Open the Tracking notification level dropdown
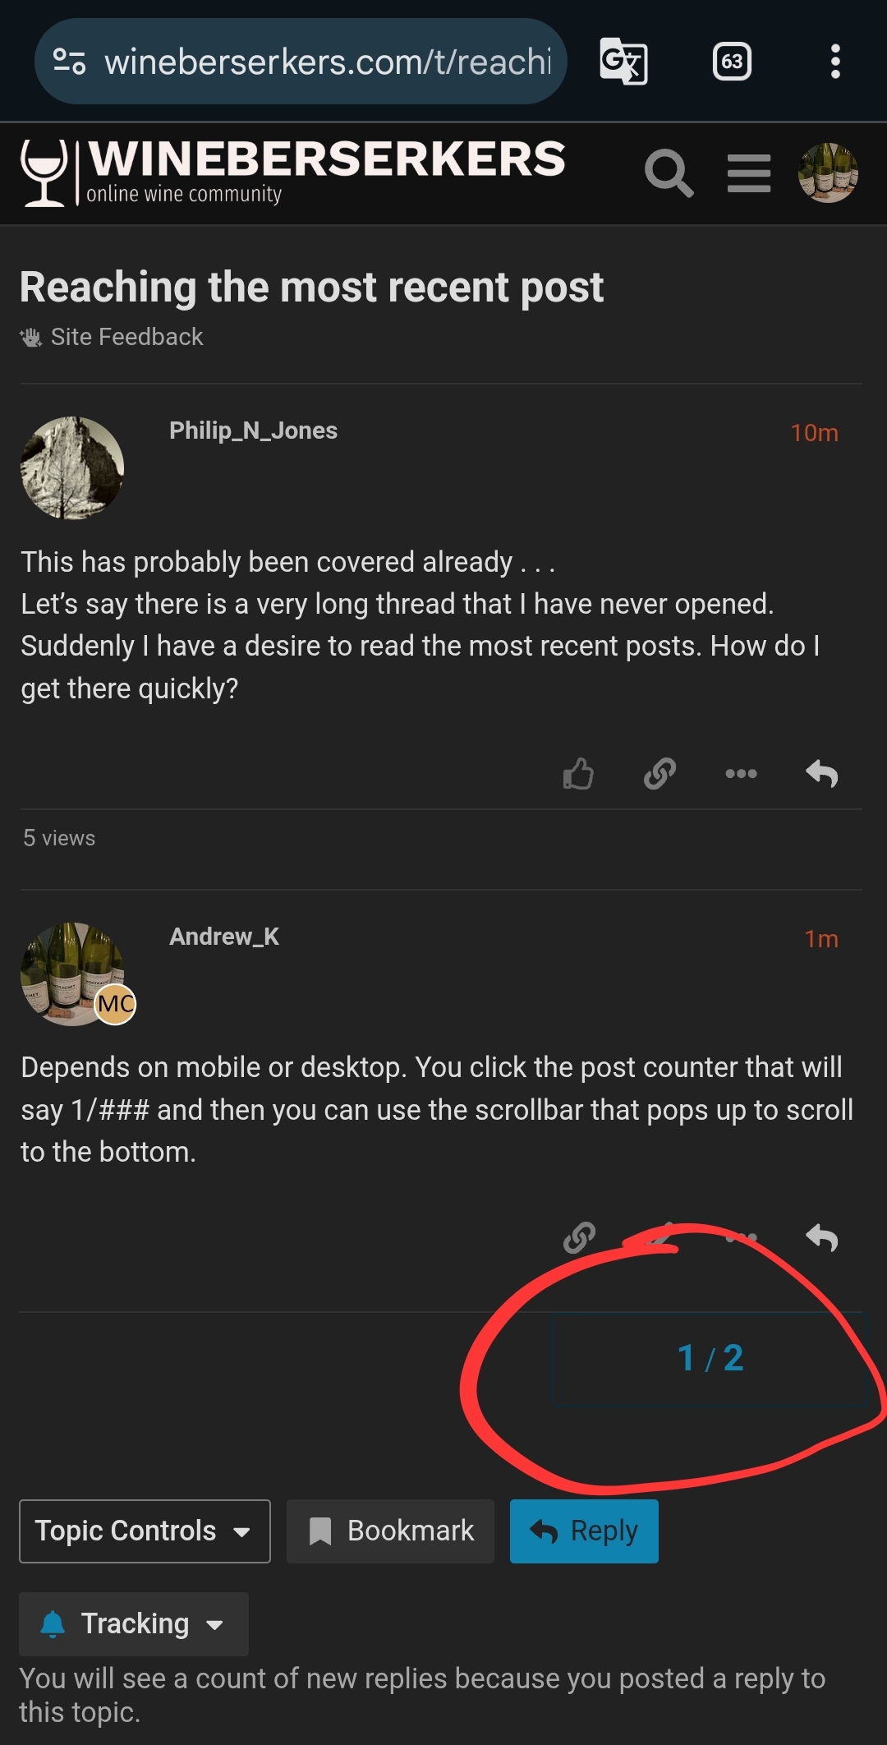The height and width of the screenshot is (1745, 887). pyautogui.click(x=134, y=1624)
